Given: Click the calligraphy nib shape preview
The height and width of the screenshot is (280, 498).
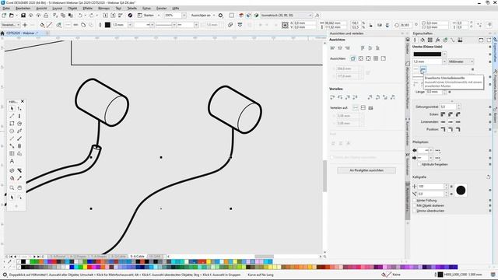Looking at the screenshot, I should 461,190.
